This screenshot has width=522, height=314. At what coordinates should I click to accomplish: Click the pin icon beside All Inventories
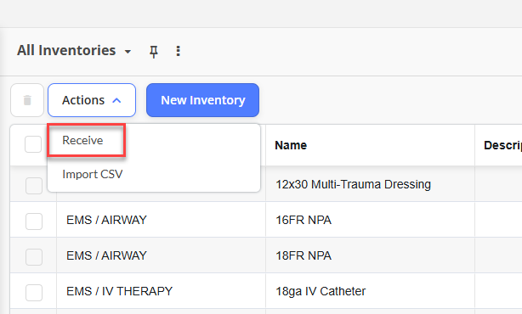point(154,52)
